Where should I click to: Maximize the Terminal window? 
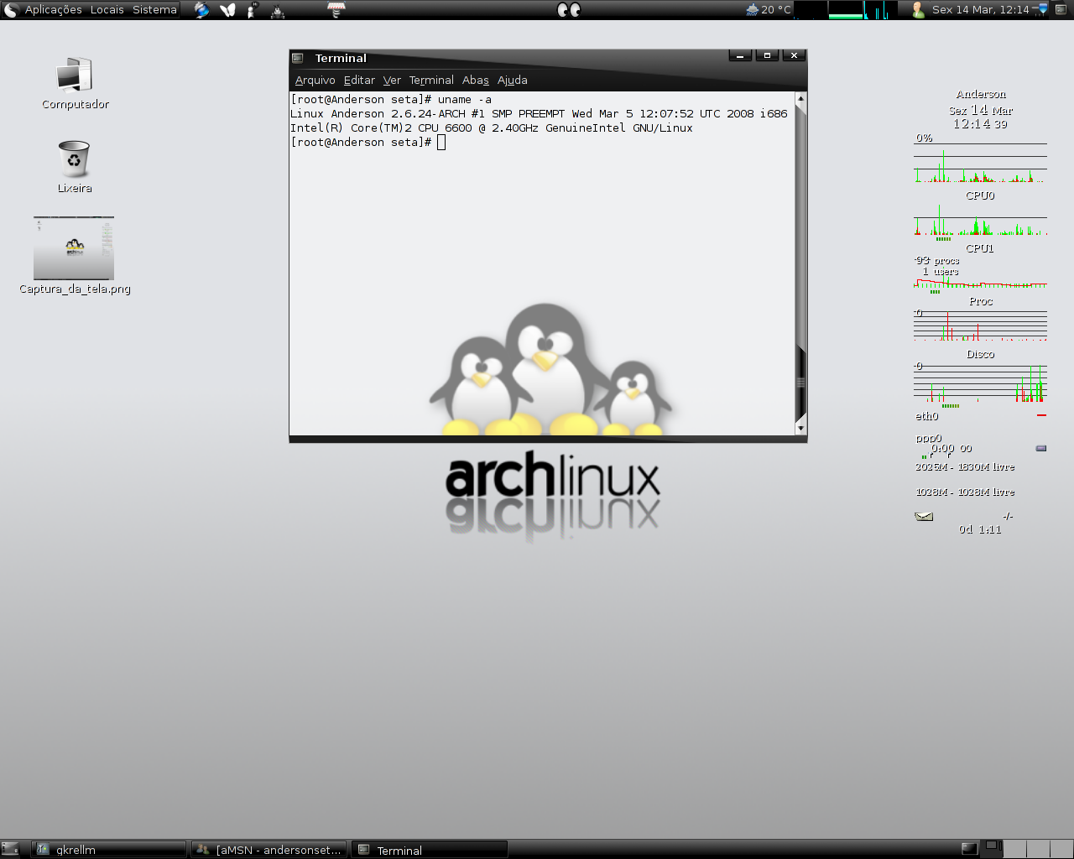tap(767, 55)
